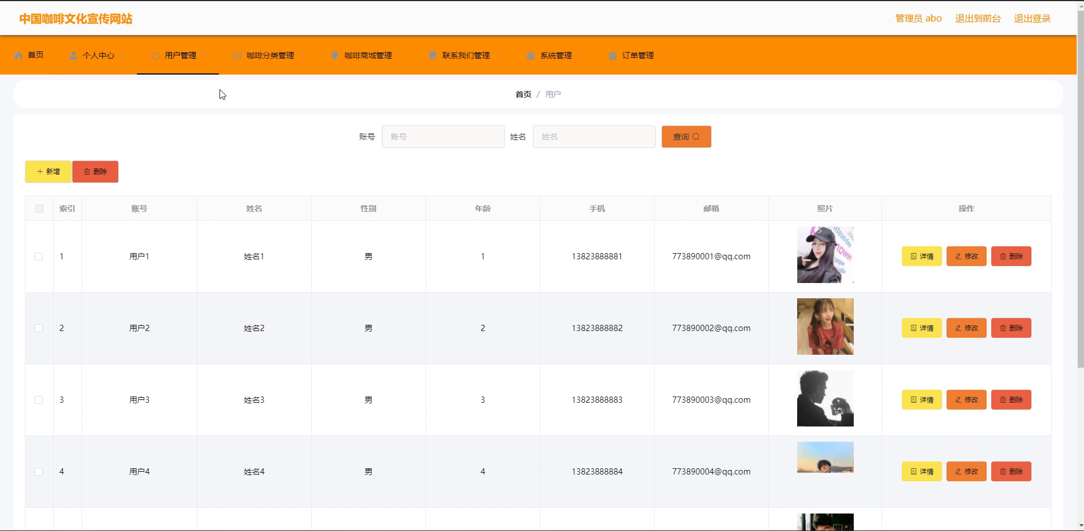This screenshot has height=531, width=1084.
Task: Click the 姓名3 cell
Action: pos(254,400)
